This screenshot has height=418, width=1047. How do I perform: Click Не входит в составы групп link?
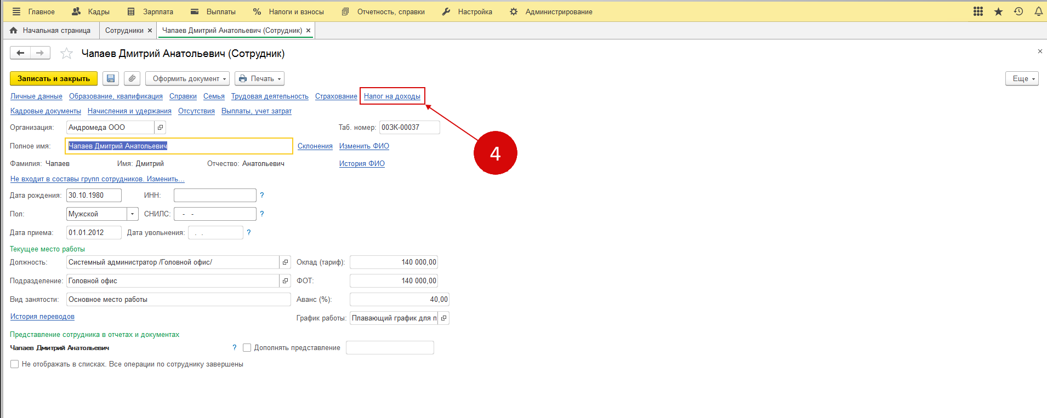pos(98,179)
